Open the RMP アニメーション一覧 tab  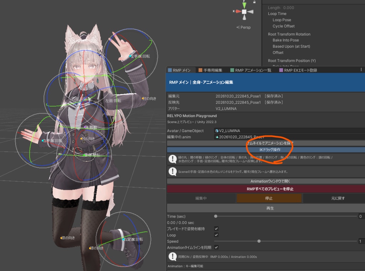coord(251,70)
